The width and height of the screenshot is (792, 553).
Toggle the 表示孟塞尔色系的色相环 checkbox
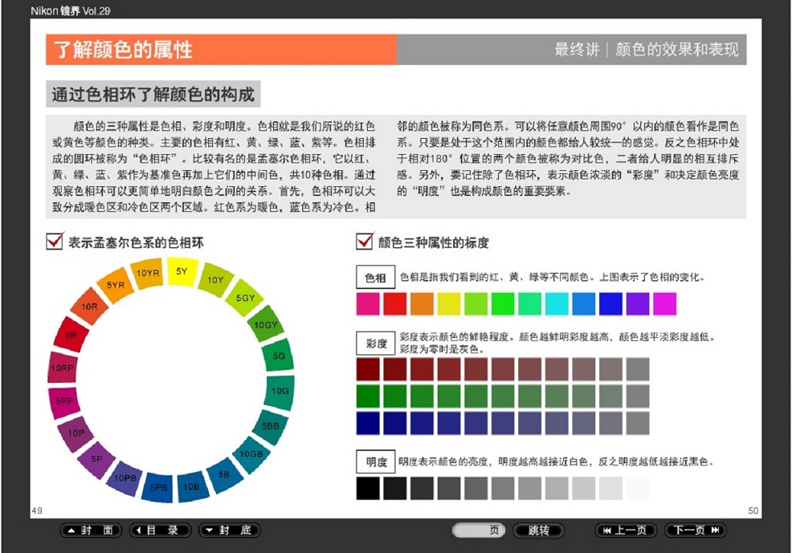tap(55, 242)
